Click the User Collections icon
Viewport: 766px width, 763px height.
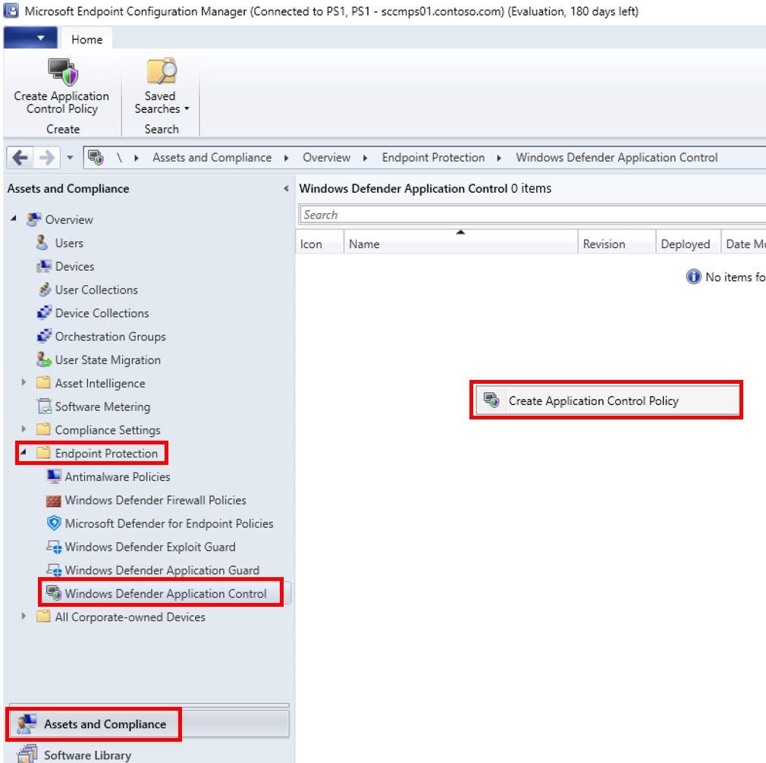tap(45, 290)
